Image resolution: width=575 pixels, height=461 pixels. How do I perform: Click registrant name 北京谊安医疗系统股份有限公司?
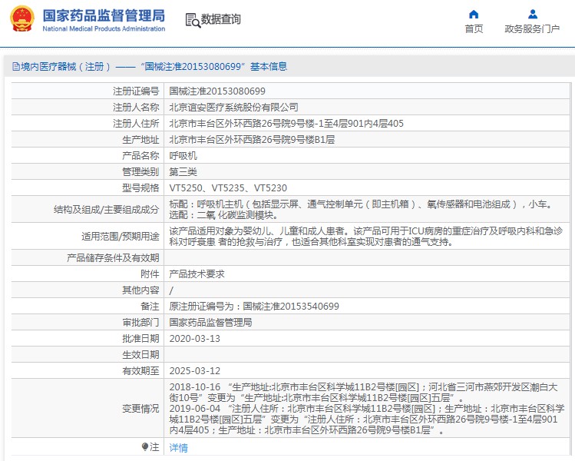click(x=233, y=107)
